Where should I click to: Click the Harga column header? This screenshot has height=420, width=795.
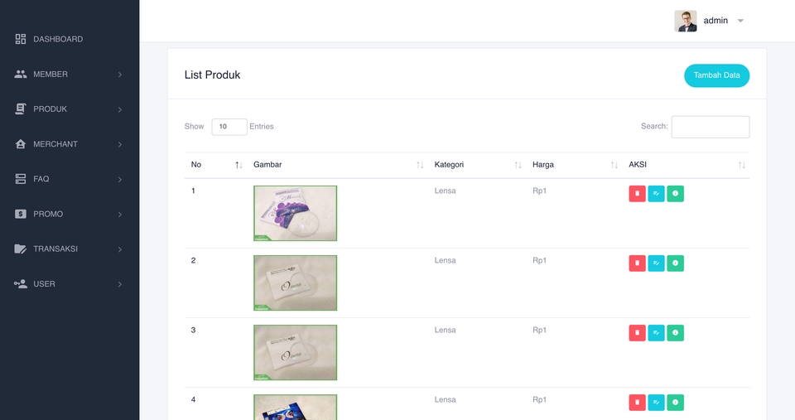[543, 164]
